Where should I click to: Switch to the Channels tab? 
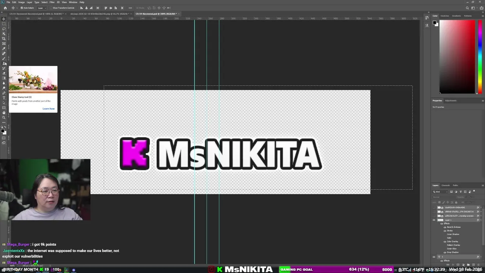click(446, 185)
